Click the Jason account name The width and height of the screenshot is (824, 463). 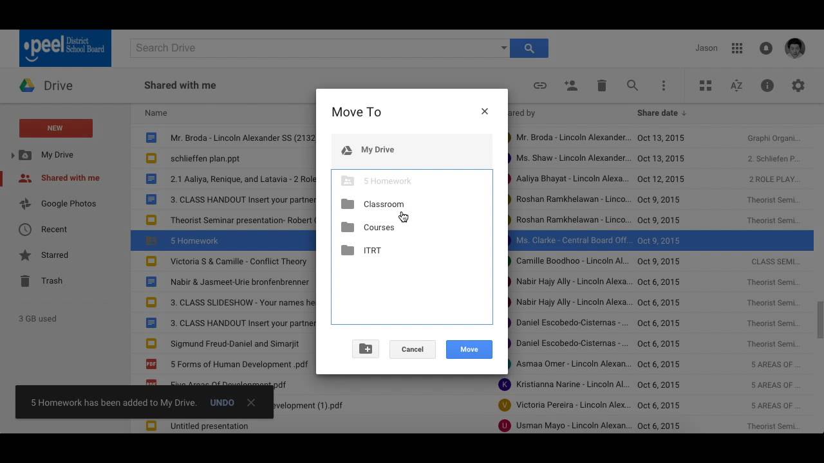point(706,48)
